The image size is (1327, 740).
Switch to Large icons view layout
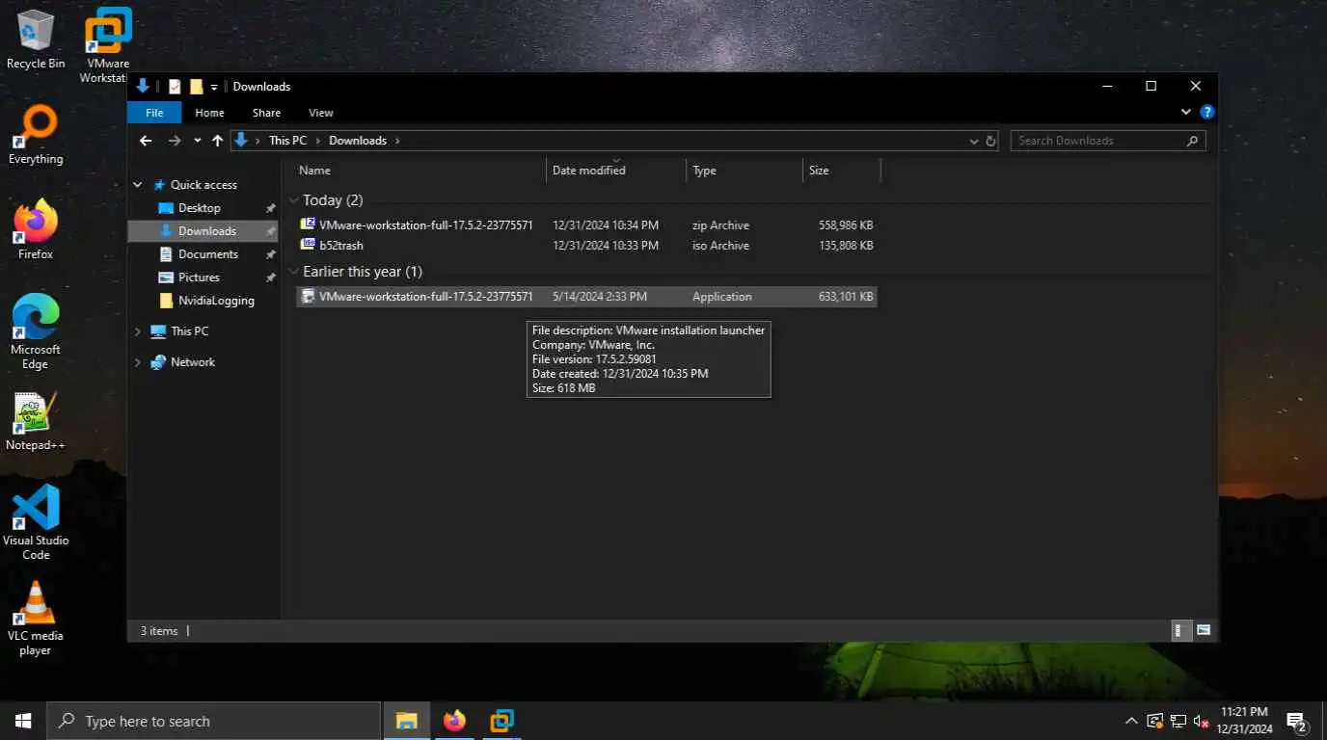1204,630
